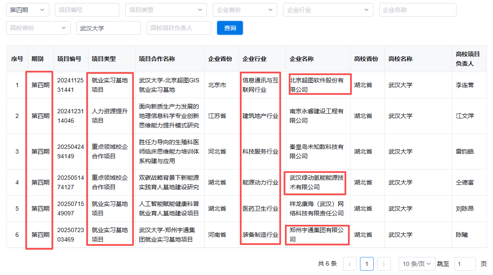Screen dimensions: 493x275
Task: Expand the 项目类型 dropdown
Action: [166, 10]
